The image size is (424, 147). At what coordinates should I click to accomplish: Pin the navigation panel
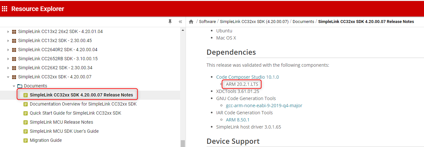170,22
